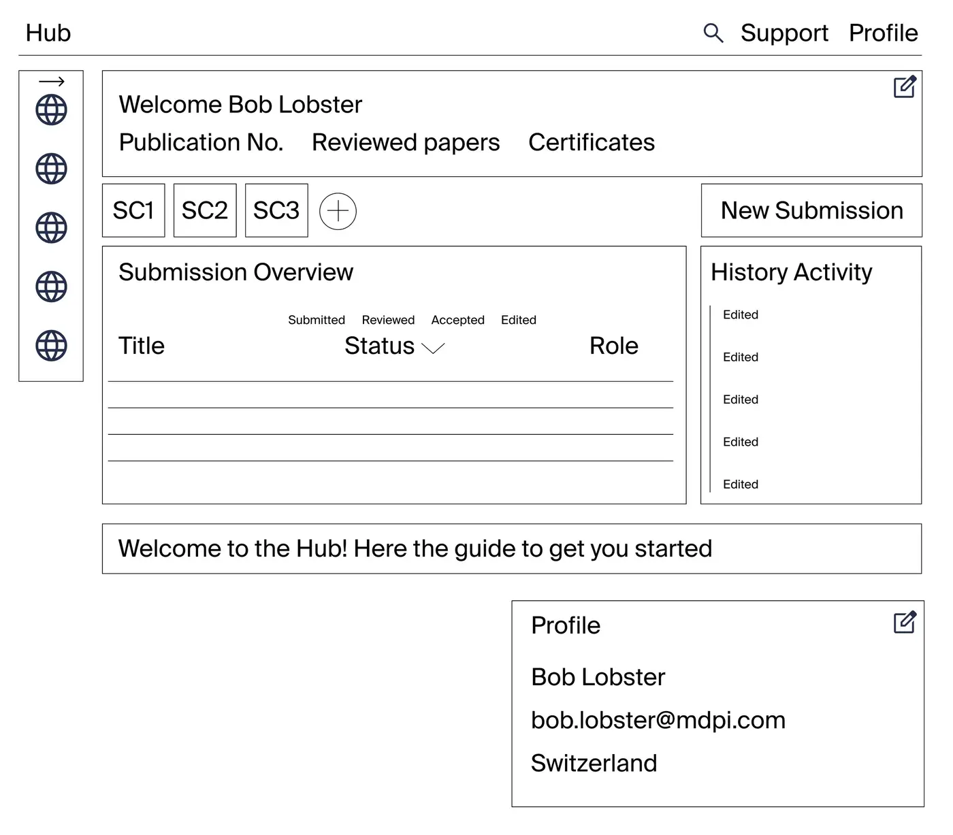Click the Role column header
The width and height of the screenshot is (953, 835).
(614, 346)
